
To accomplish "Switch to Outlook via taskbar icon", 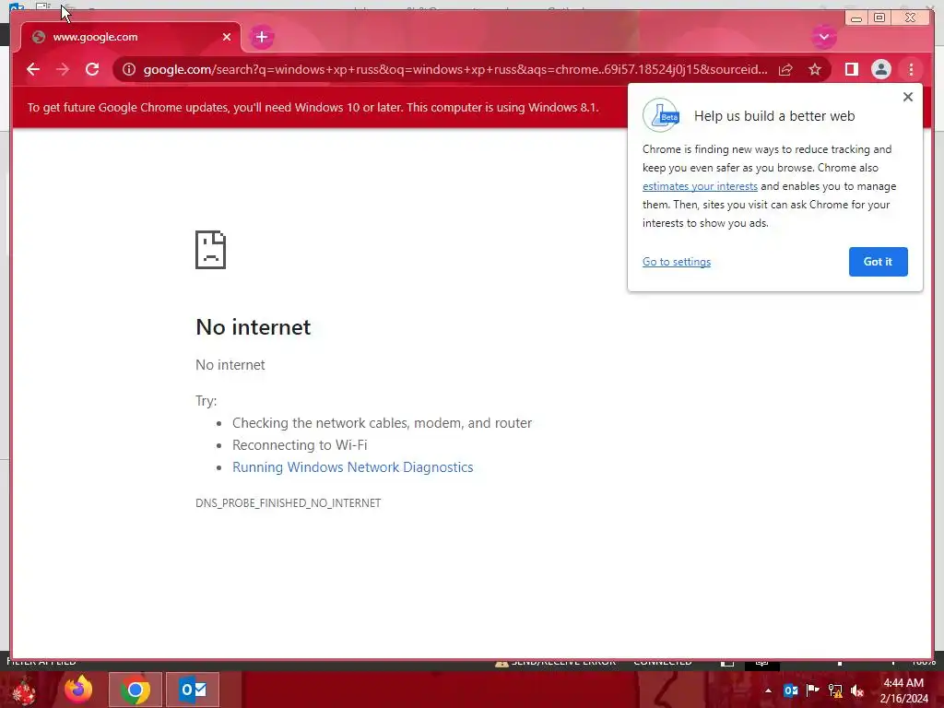I will [x=193, y=690].
